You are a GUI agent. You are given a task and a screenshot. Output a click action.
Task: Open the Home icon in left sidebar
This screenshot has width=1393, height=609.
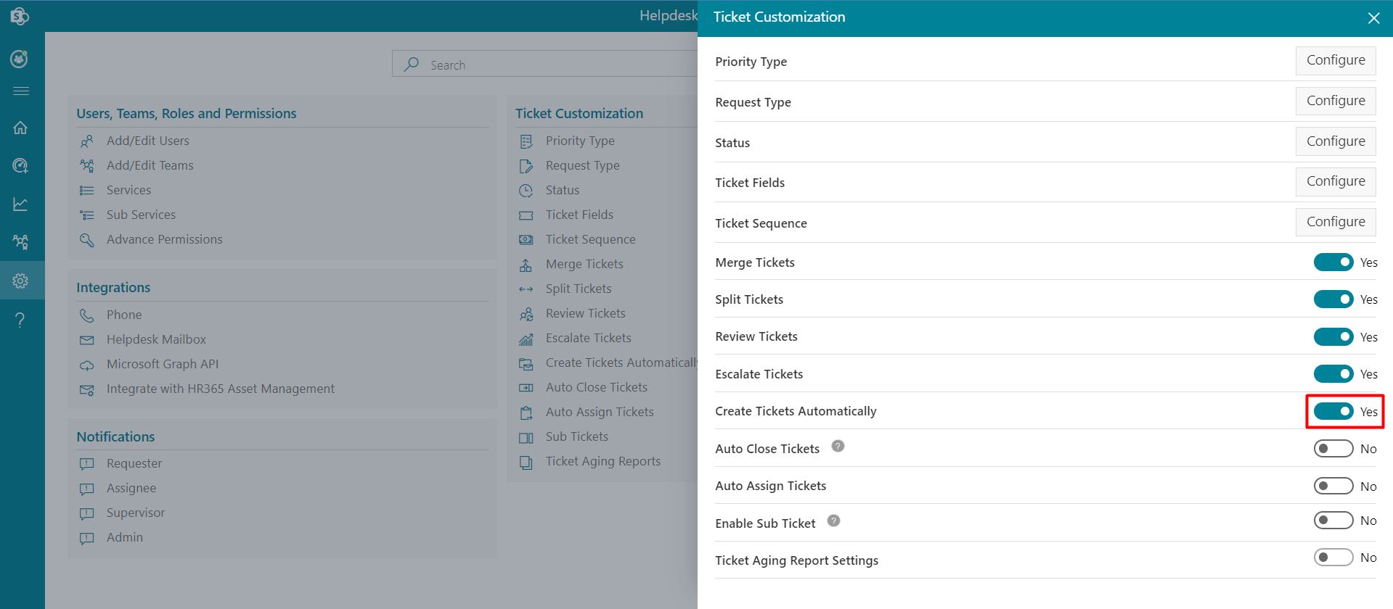pos(20,128)
